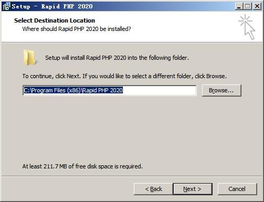This screenshot has height=202, width=264.
Task: Proceed with the Next button
Action: point(193,189)
